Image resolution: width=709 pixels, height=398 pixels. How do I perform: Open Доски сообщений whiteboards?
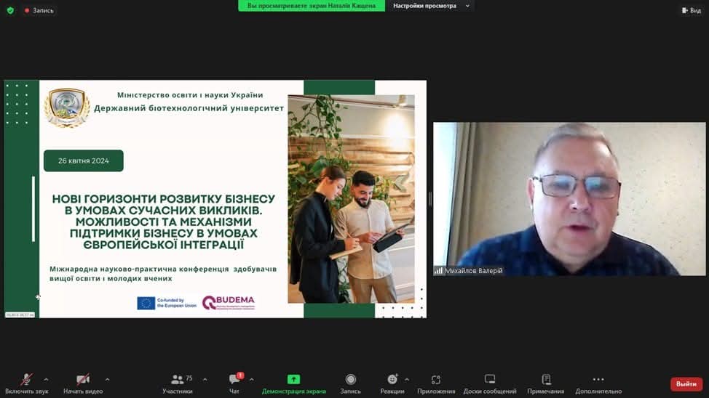pos(490,380)
